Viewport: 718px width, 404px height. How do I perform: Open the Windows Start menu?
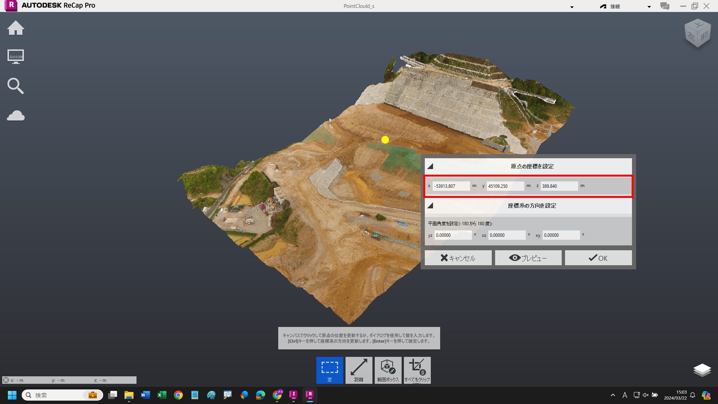pos(12,395)
